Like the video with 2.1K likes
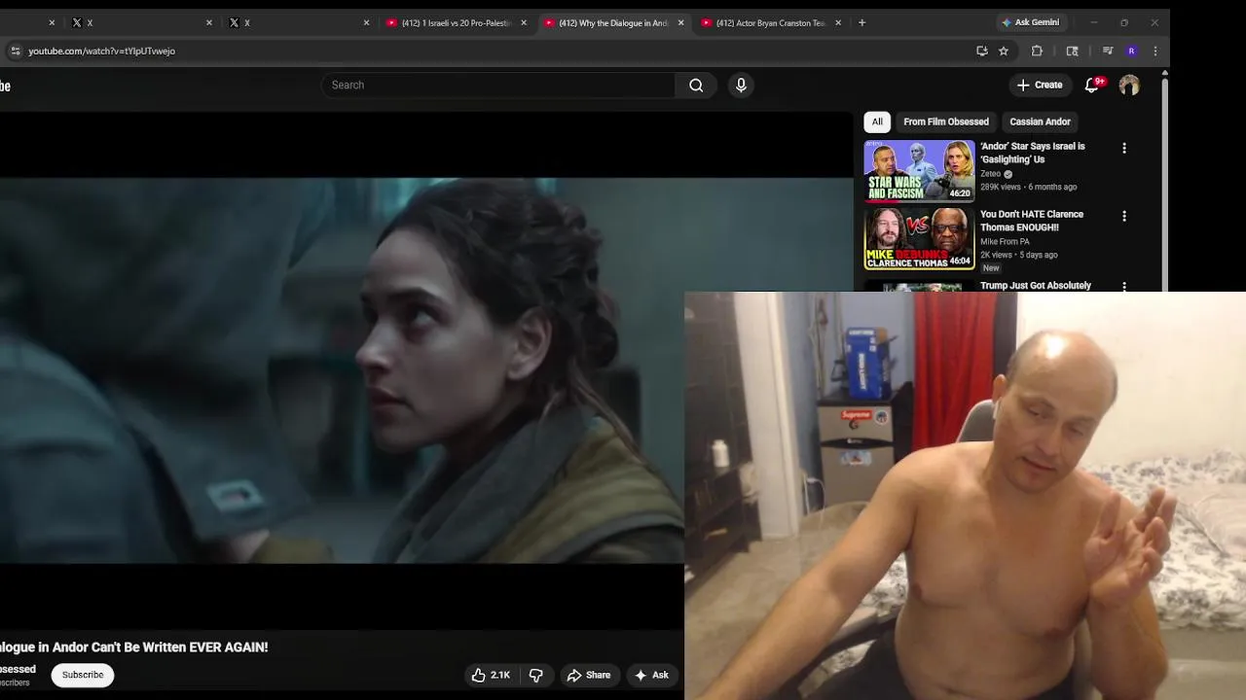 tap(492, 675)
